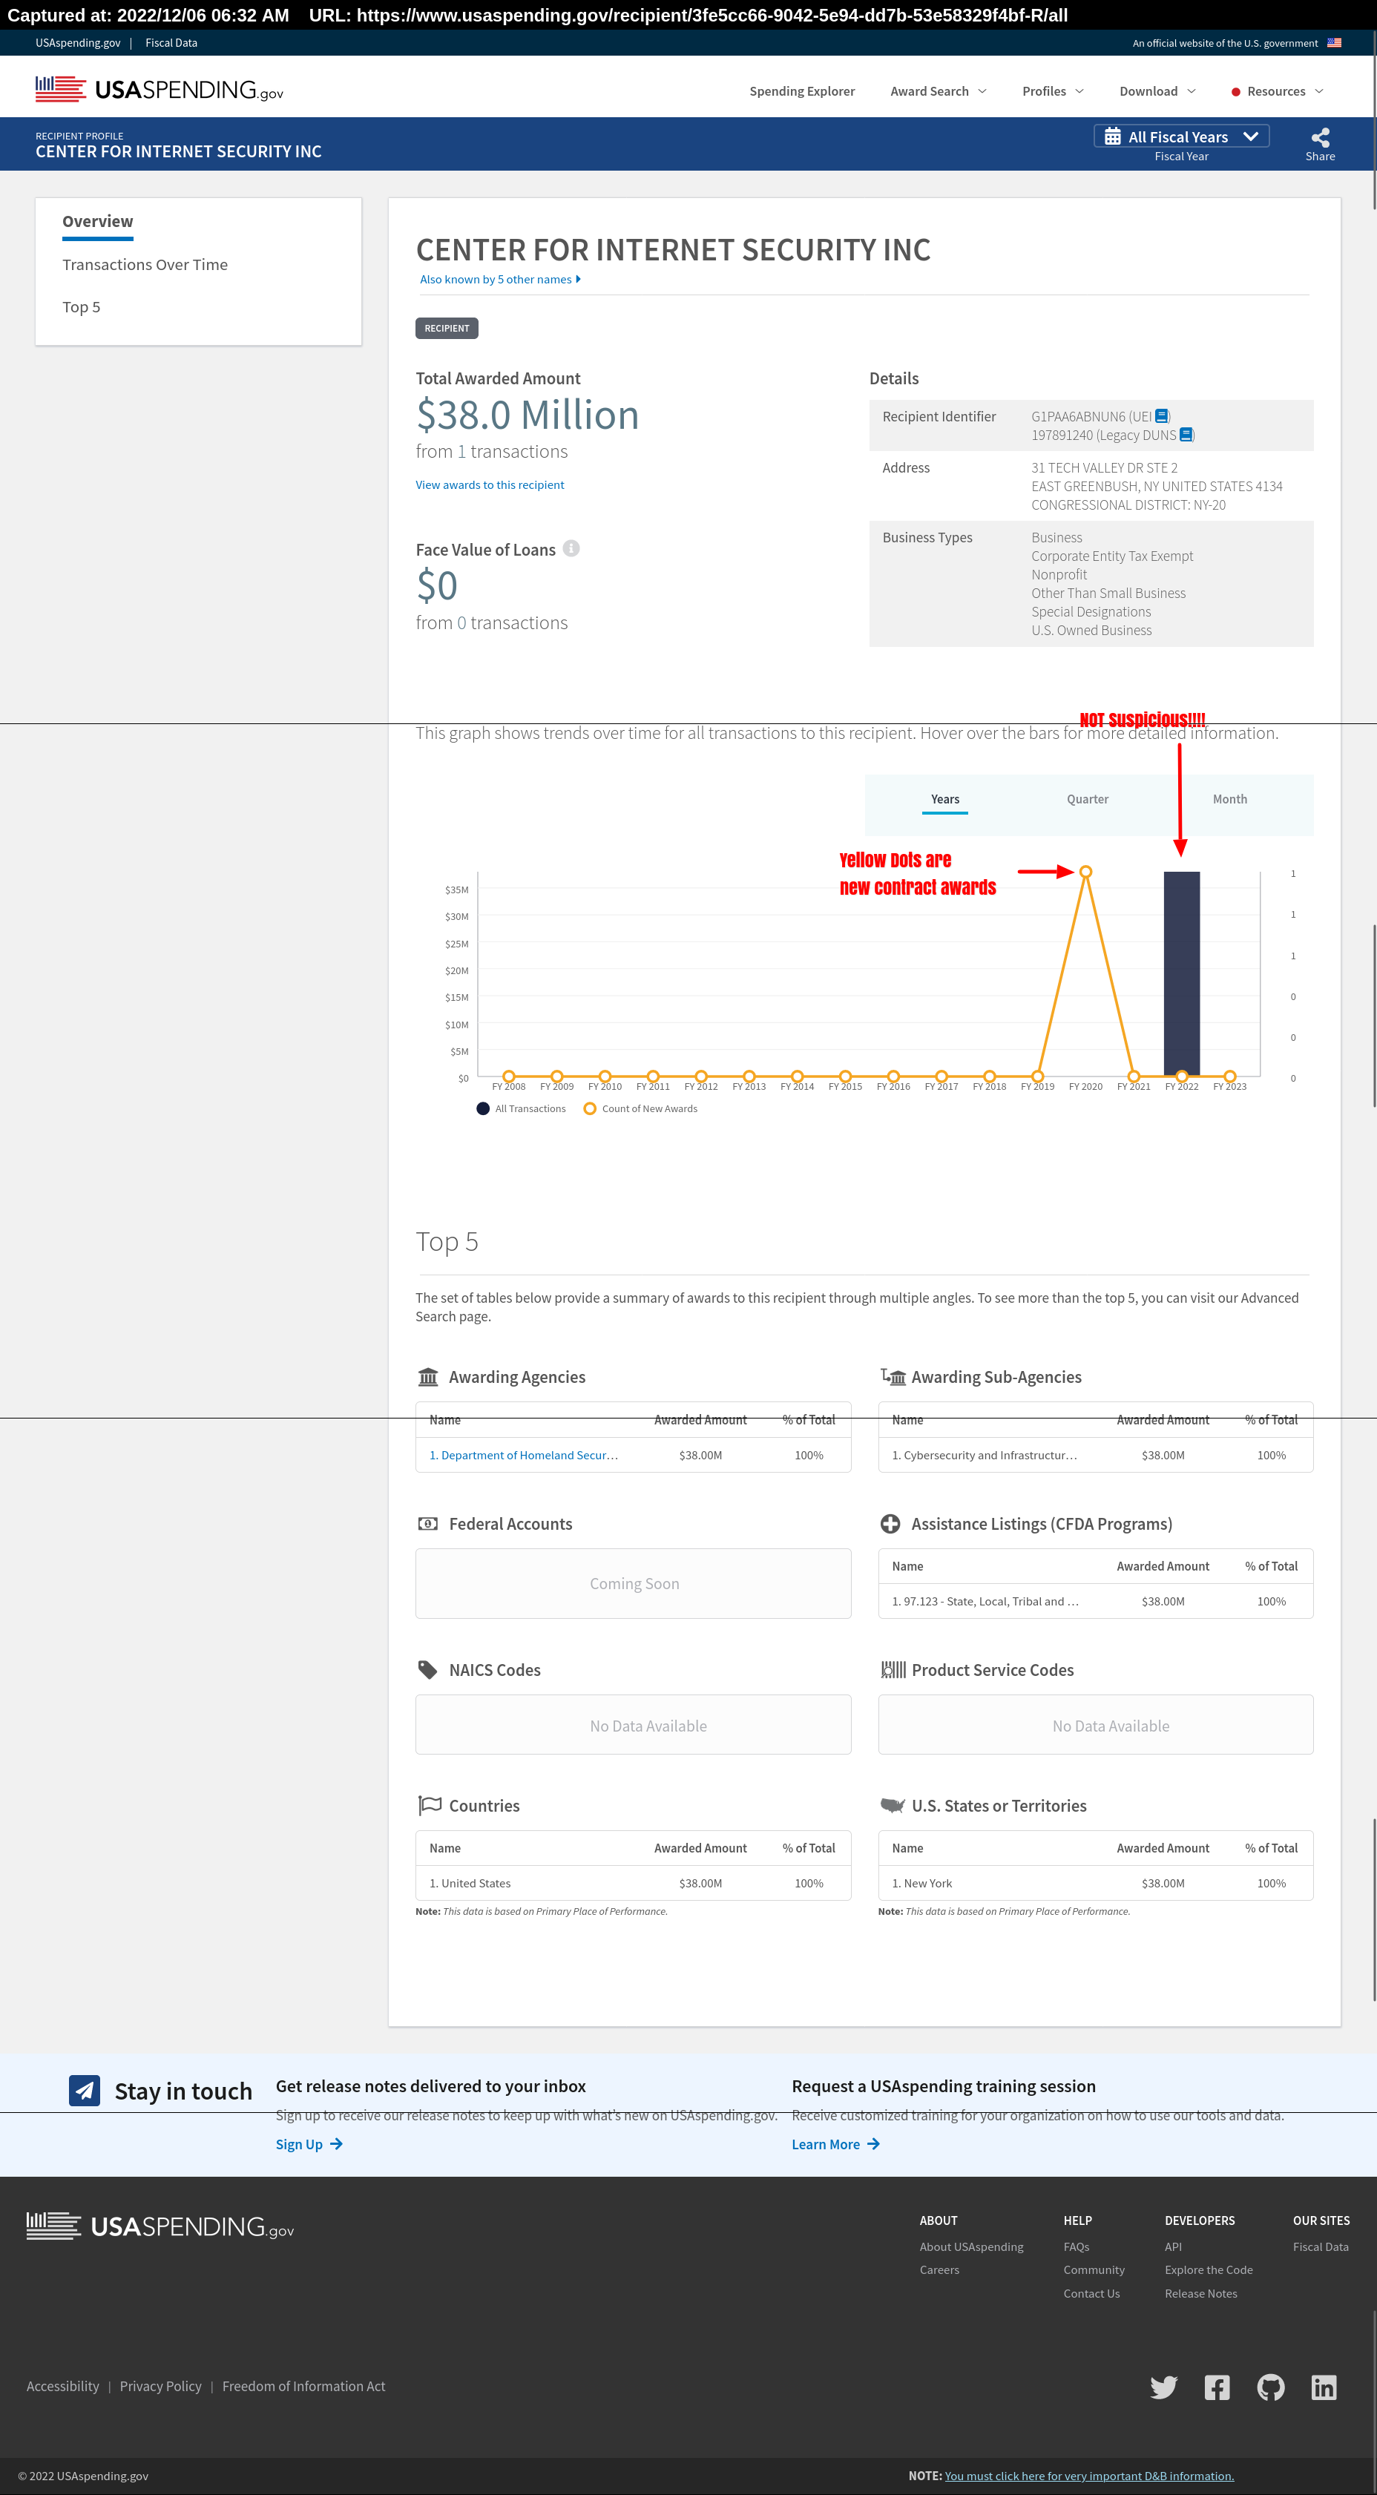
Task: Open FAQs help link in footer
Action: point(1076,2246)
